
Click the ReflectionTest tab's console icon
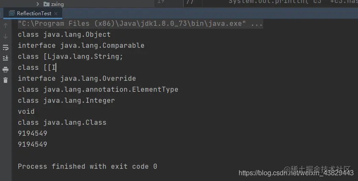click(11, 14)
